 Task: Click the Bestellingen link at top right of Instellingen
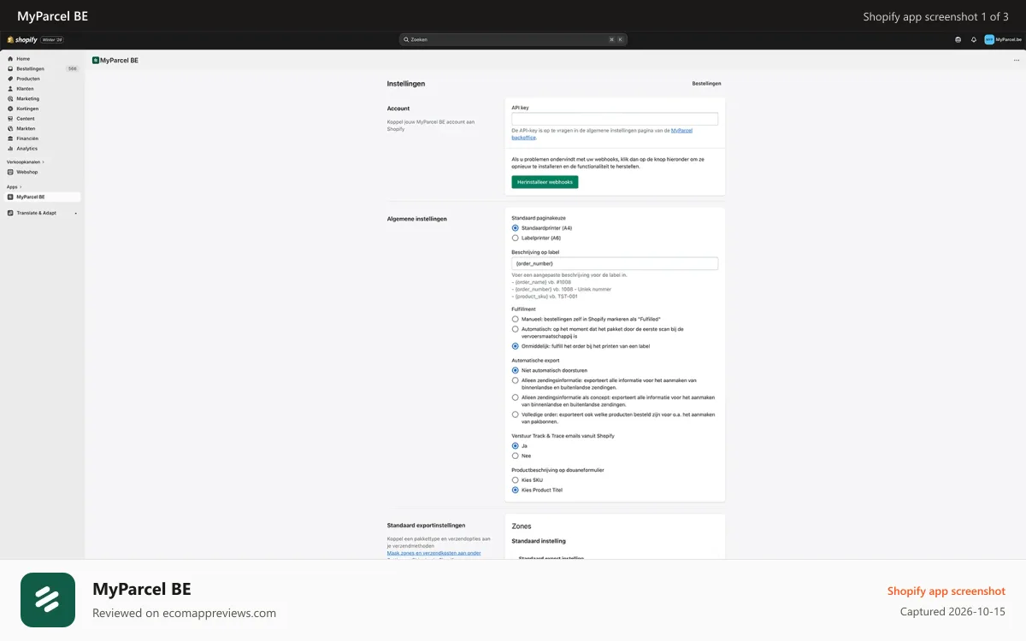click(706, 84)
